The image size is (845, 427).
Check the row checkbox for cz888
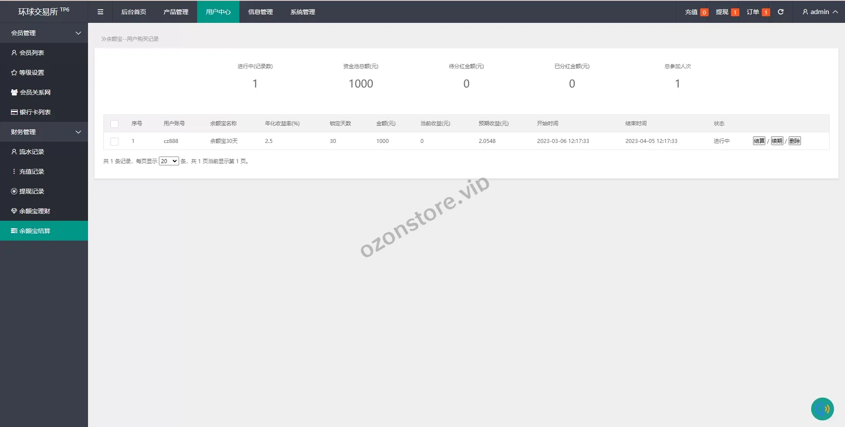click(x=114, y=142)
